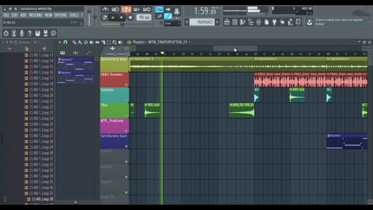Image resolution: width=373 pixels, height=210 pixels.
Task: Select the zoom magnifier tool in Playlist
Action: [114, 42]
